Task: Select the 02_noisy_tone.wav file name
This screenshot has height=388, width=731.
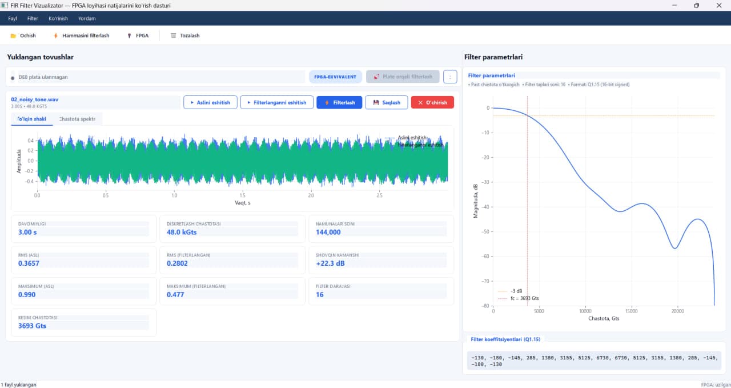Action: (35, 99)
